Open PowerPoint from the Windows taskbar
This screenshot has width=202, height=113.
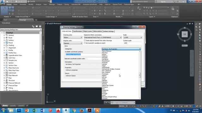27,110
